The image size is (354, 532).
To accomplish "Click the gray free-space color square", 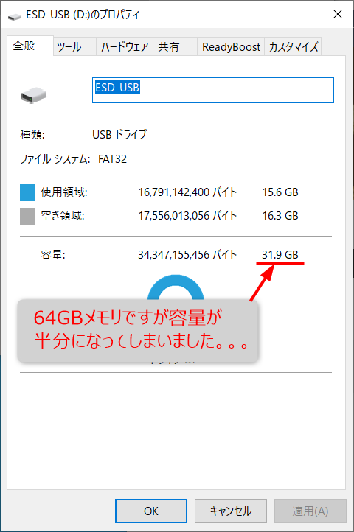I will point(27,216).
